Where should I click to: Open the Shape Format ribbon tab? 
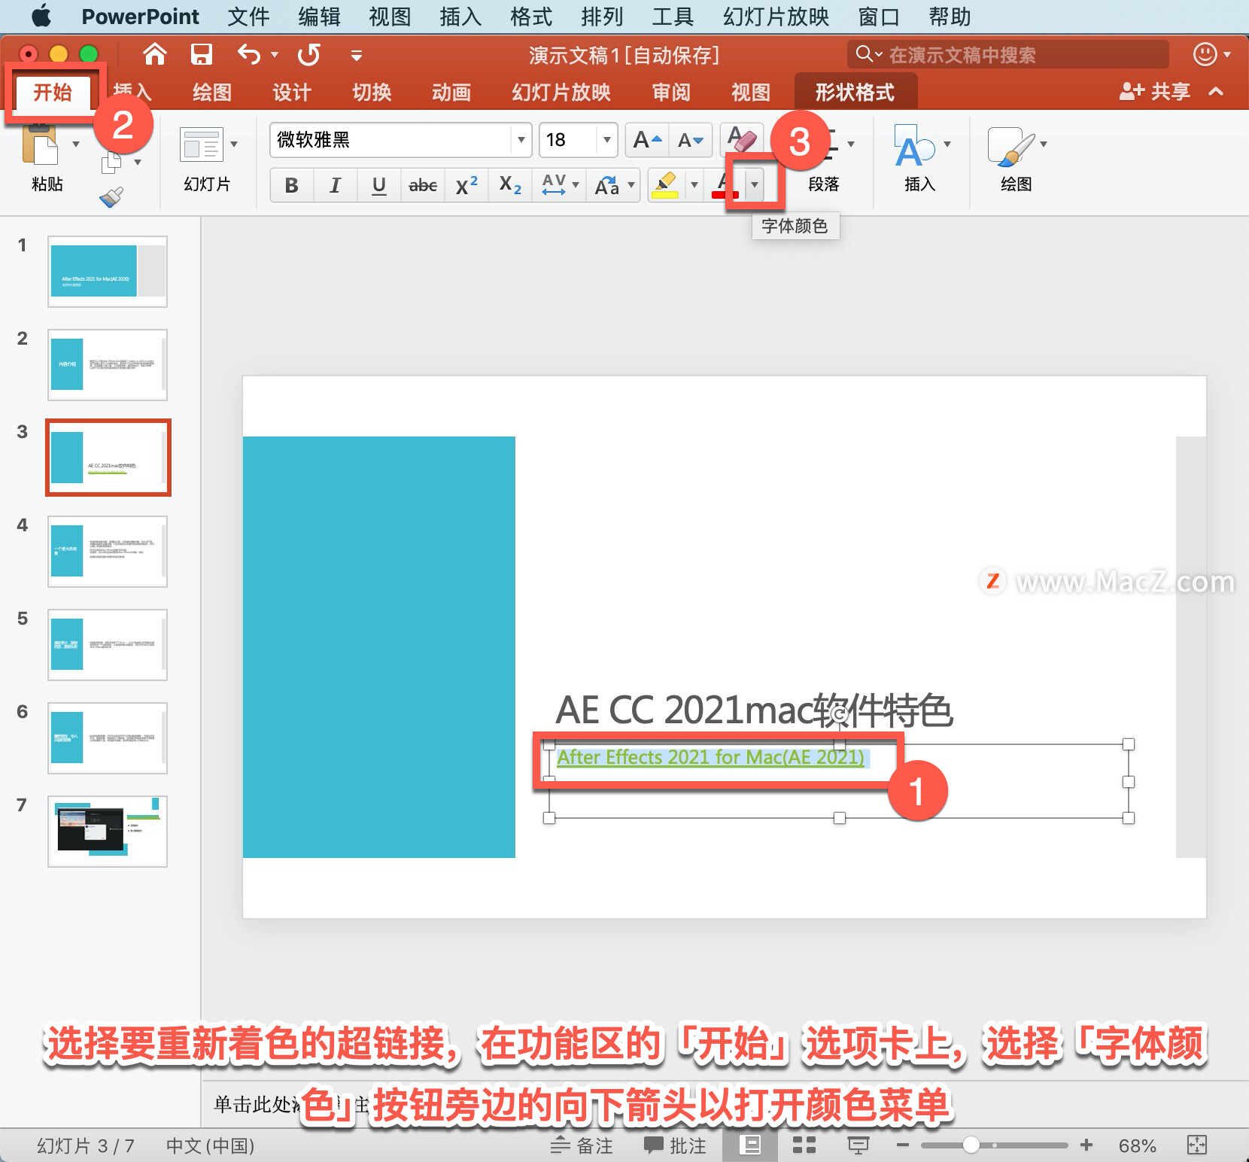855,93
